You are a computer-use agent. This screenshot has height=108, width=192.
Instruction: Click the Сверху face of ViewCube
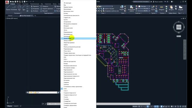(x=179, y=27)
